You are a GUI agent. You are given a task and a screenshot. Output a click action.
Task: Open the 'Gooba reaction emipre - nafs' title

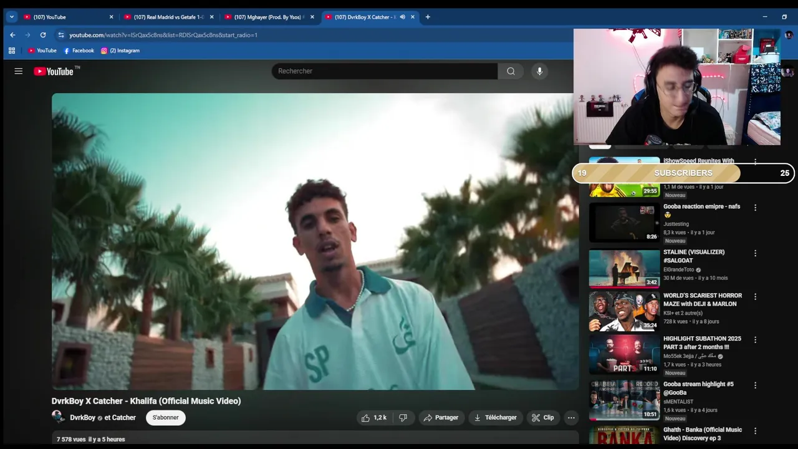pyautogui.click(x=701, y=211)
